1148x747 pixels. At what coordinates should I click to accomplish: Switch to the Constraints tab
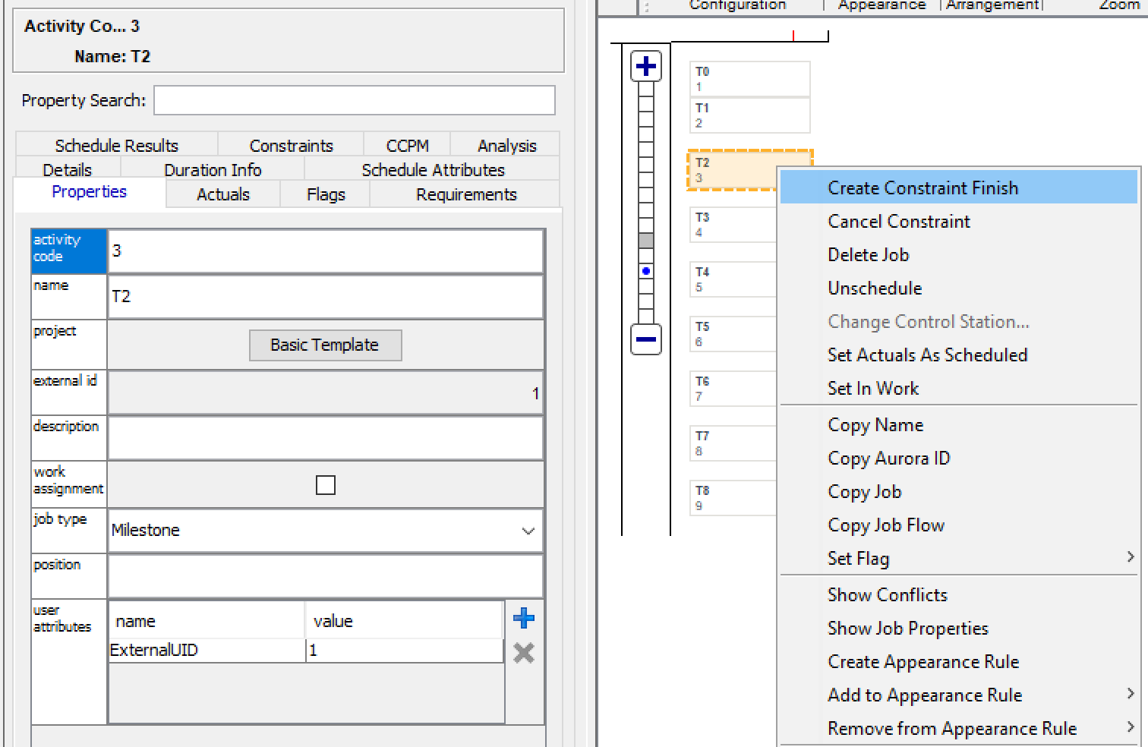tap(291, 146)
